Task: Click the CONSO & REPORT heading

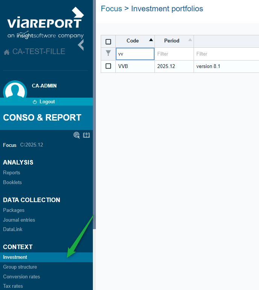Action: pyautogui.click(x=42, y=118)
